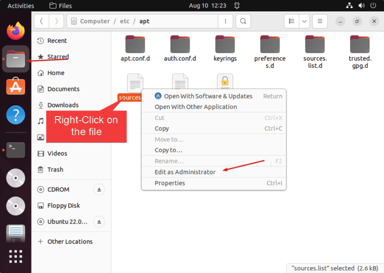The width and height of the screenshot is (384, 273).
Task: Open Starred in sidebar
Action: click(x=71, y=57)
